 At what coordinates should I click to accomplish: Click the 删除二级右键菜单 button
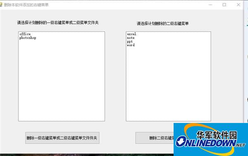tap(155, 138)
